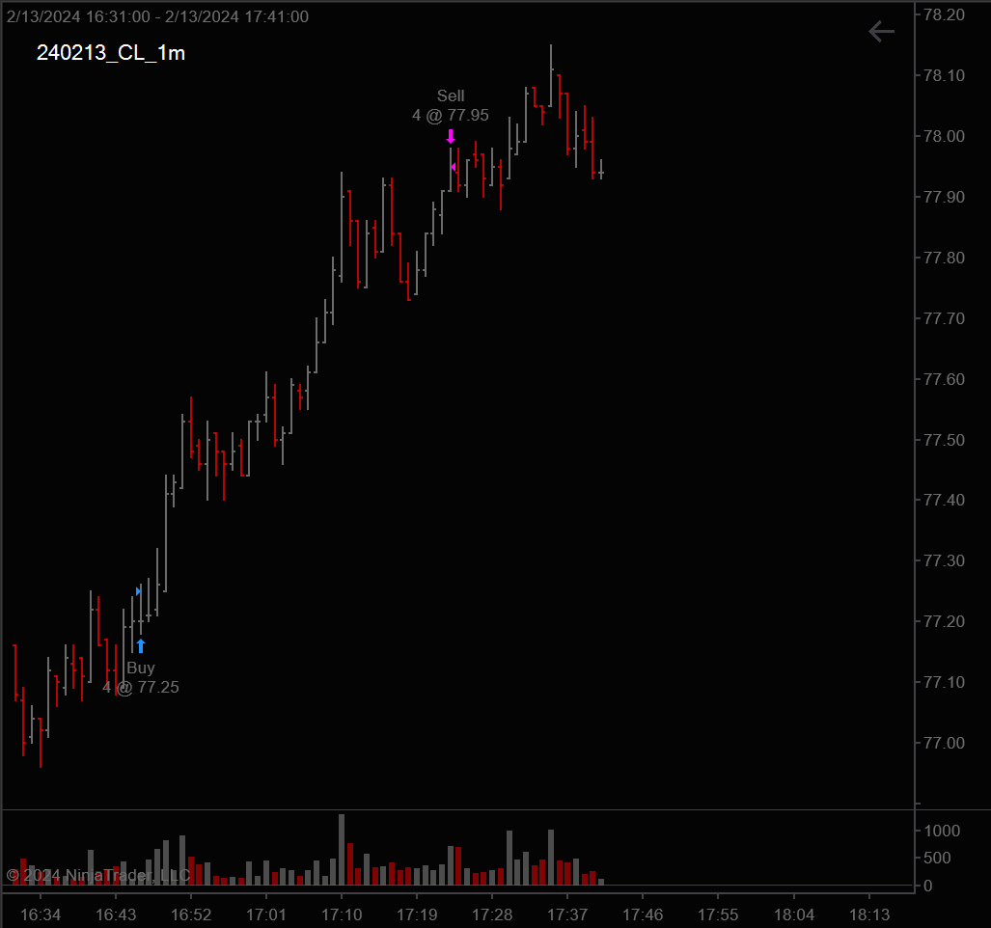991x928 pixels.
Task: Click the 18:13 time axis label
Action: pyautogui.click(x=869, y=914)
